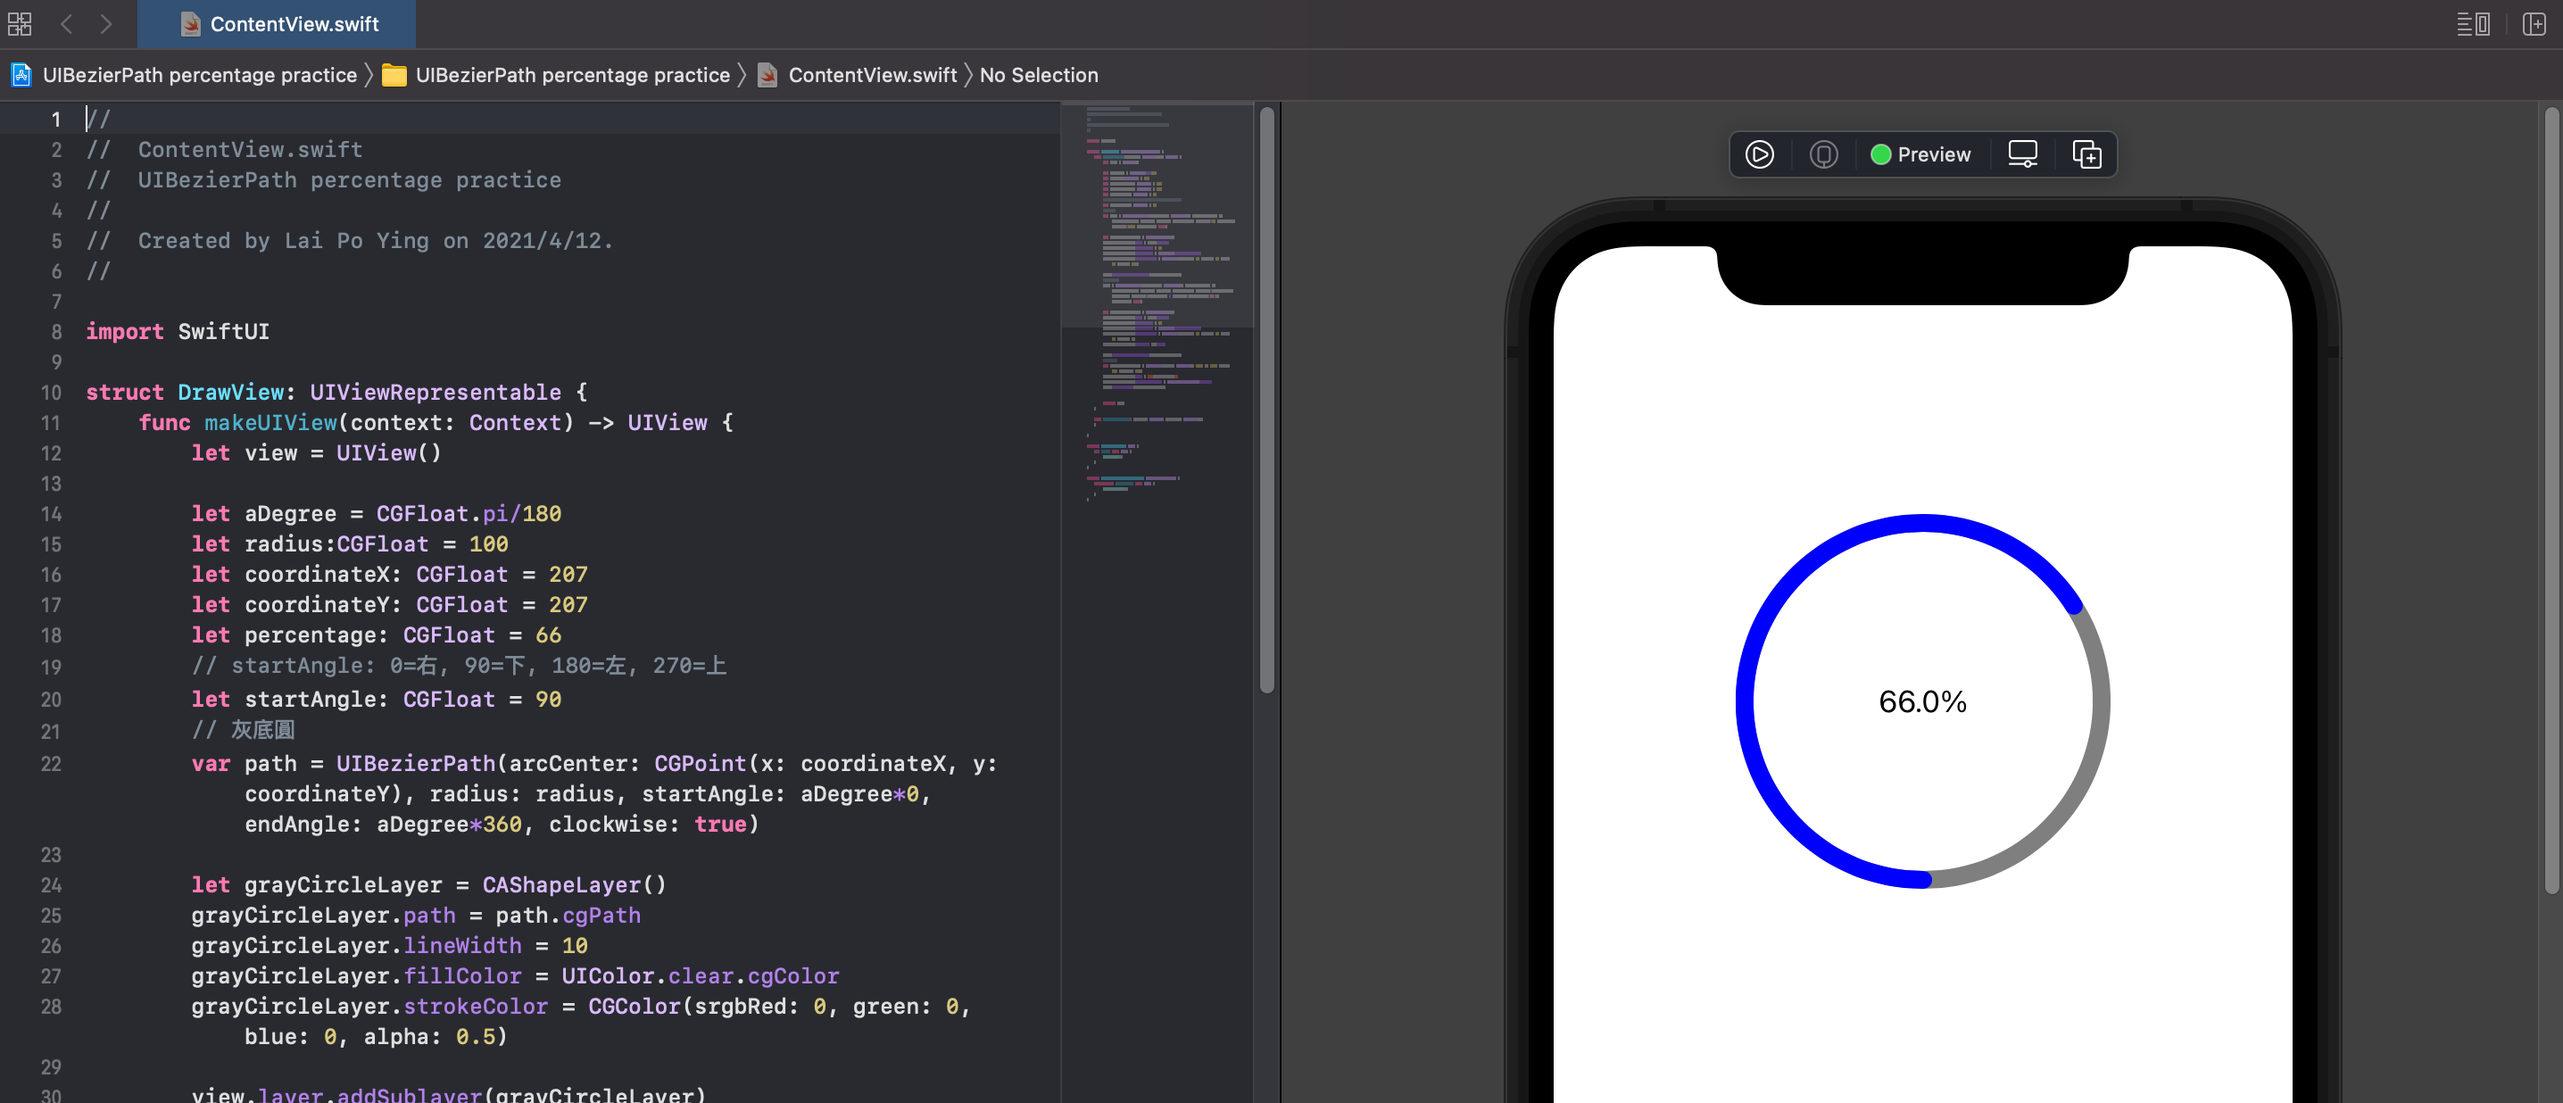Start Live Preview in the canvas
The height and width of the screenshot is (1103, 2563).
click(1759, 154)
